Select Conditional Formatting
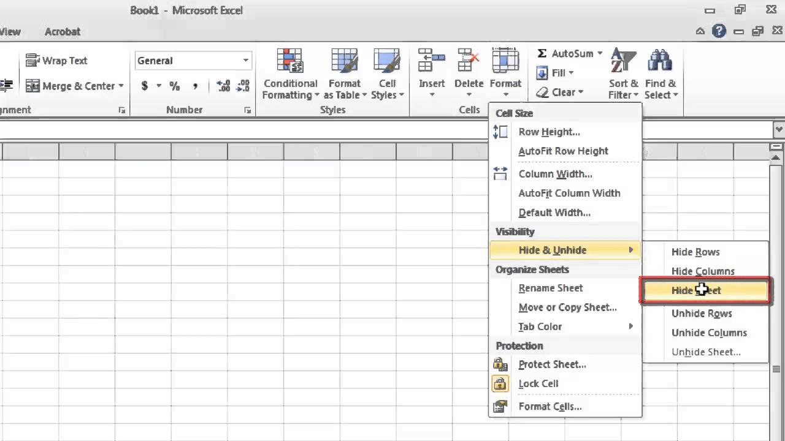785x441 pixels. pos(289,73)
